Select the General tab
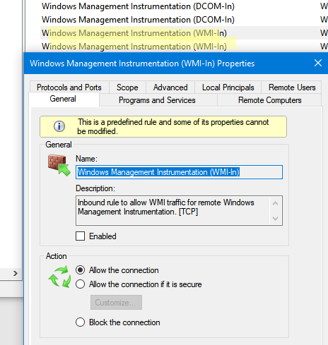Screen dimensions: 328x345 click(63, 99)
